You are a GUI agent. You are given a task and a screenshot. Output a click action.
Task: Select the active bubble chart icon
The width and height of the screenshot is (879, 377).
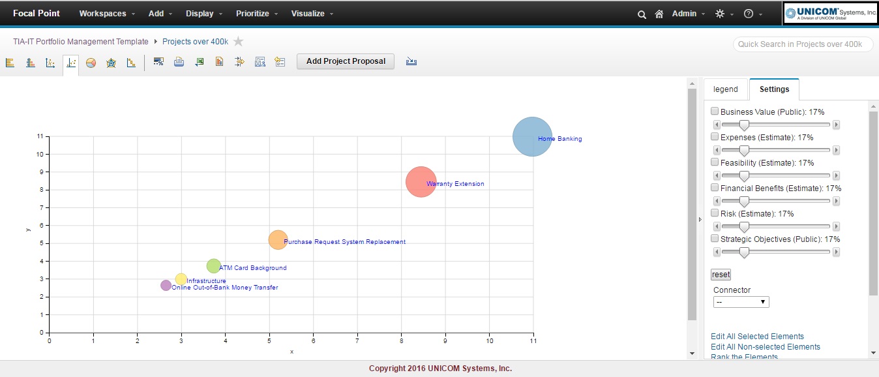click(71, 63)
